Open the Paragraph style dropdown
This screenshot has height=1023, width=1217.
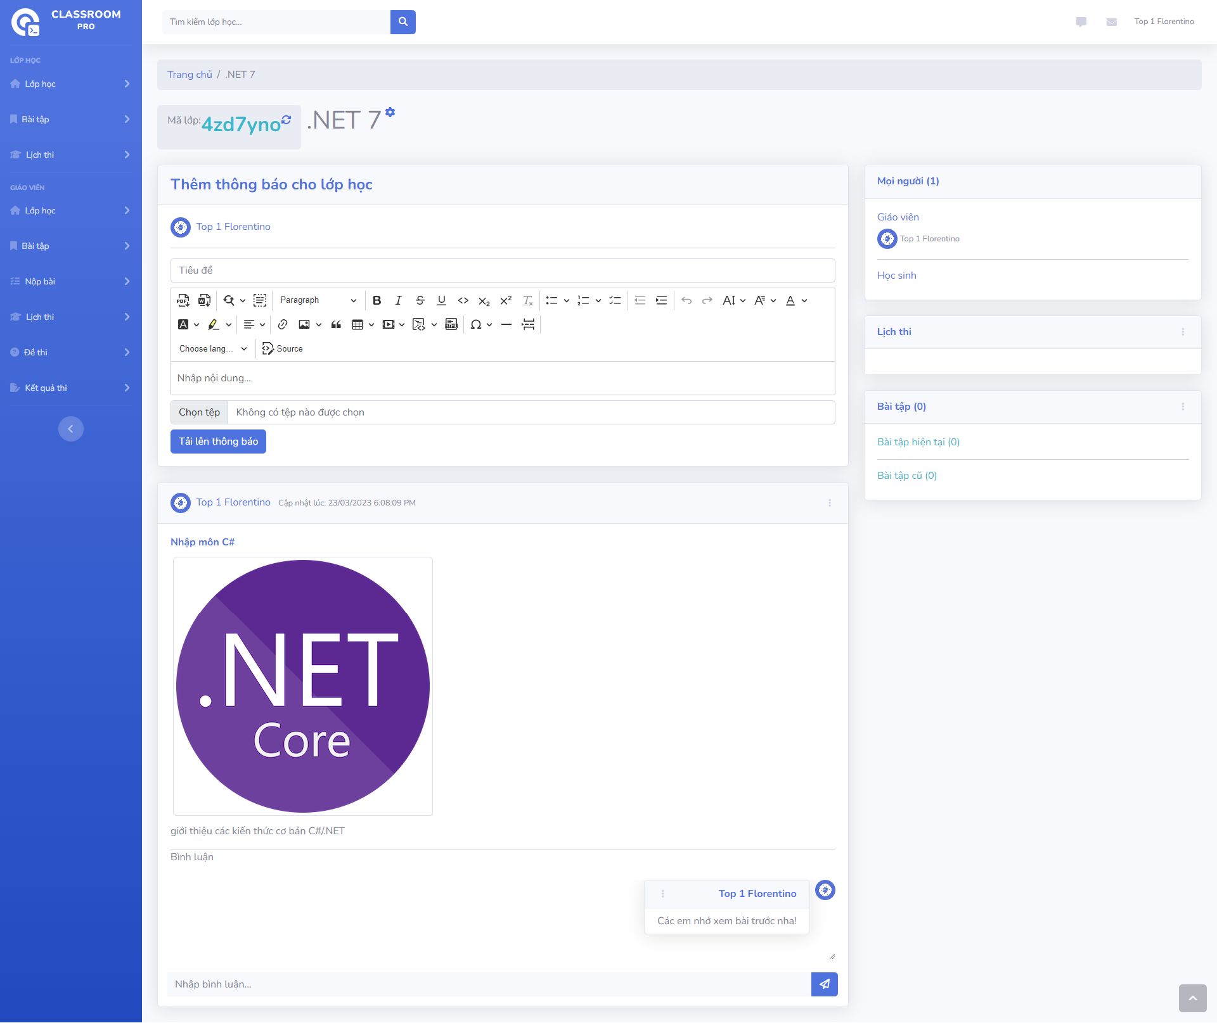point(317,300)
